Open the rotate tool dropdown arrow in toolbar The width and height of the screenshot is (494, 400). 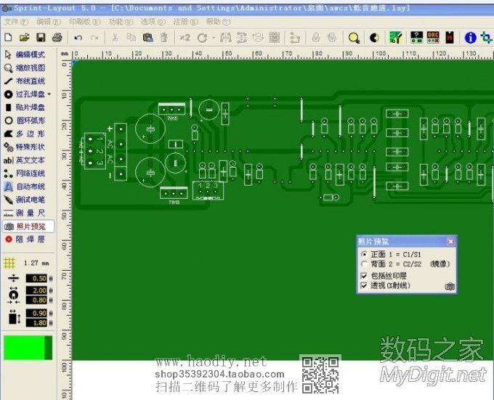(214, 38)
